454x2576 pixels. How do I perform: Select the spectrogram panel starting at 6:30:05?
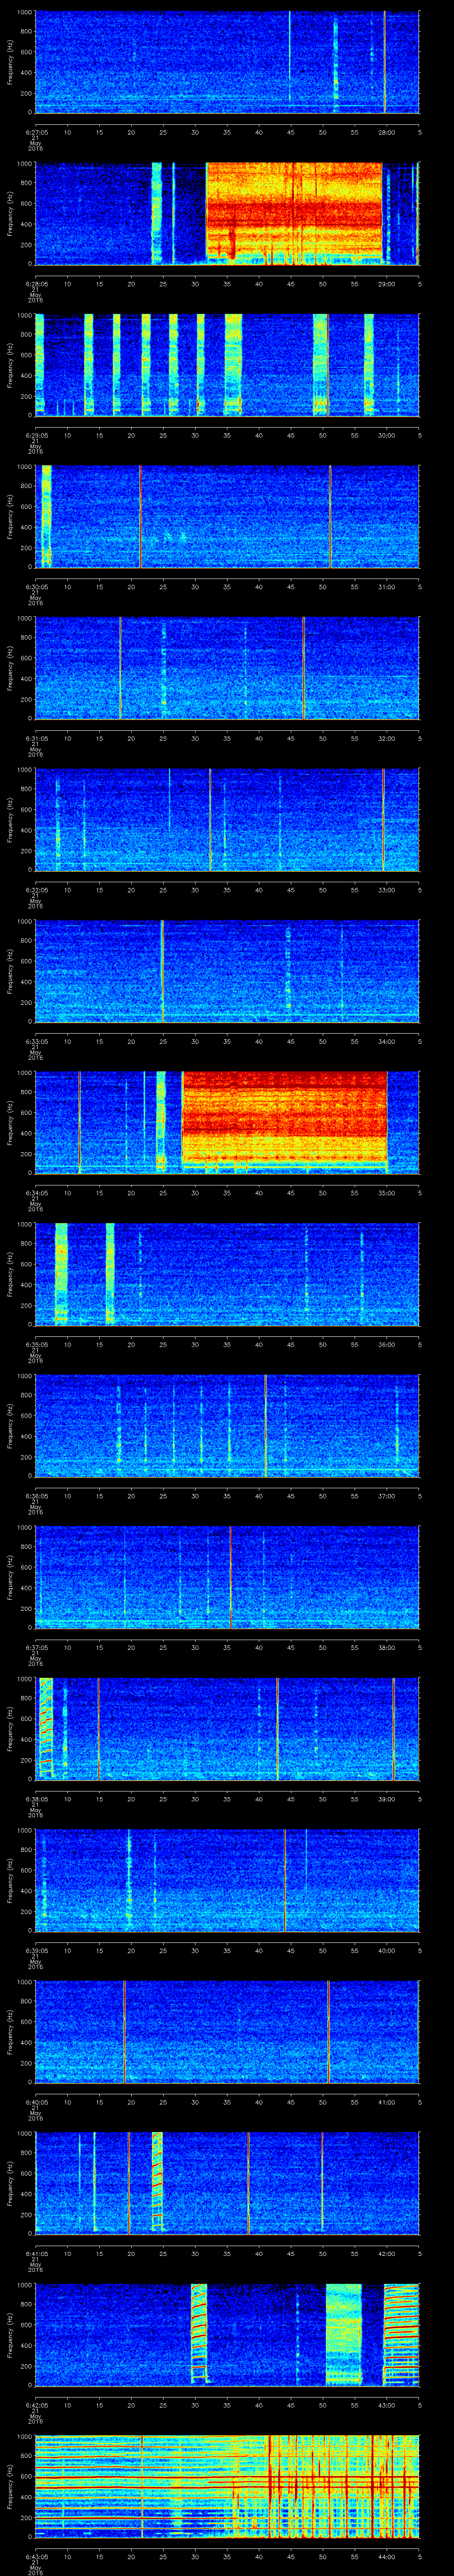(227, 516)
